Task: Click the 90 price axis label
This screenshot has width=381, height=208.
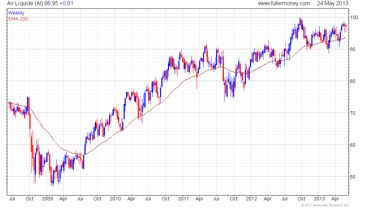Action: tap(353, 49)
